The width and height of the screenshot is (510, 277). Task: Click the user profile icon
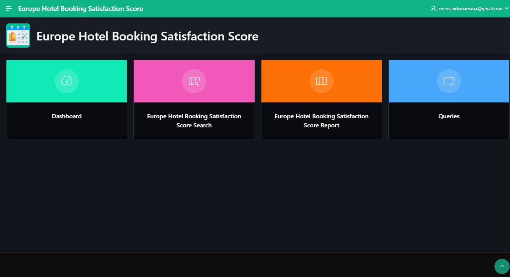(433, 8)
